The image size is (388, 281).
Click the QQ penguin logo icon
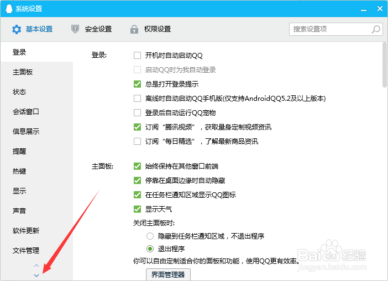(9, 9)
